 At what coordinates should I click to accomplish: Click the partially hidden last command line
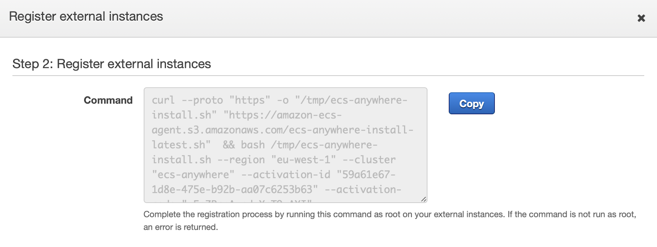(x=232, y=201)
